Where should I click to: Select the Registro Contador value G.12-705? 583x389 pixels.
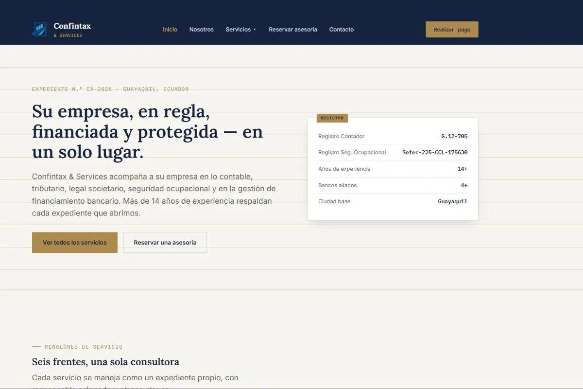click(x=454, y=136)
